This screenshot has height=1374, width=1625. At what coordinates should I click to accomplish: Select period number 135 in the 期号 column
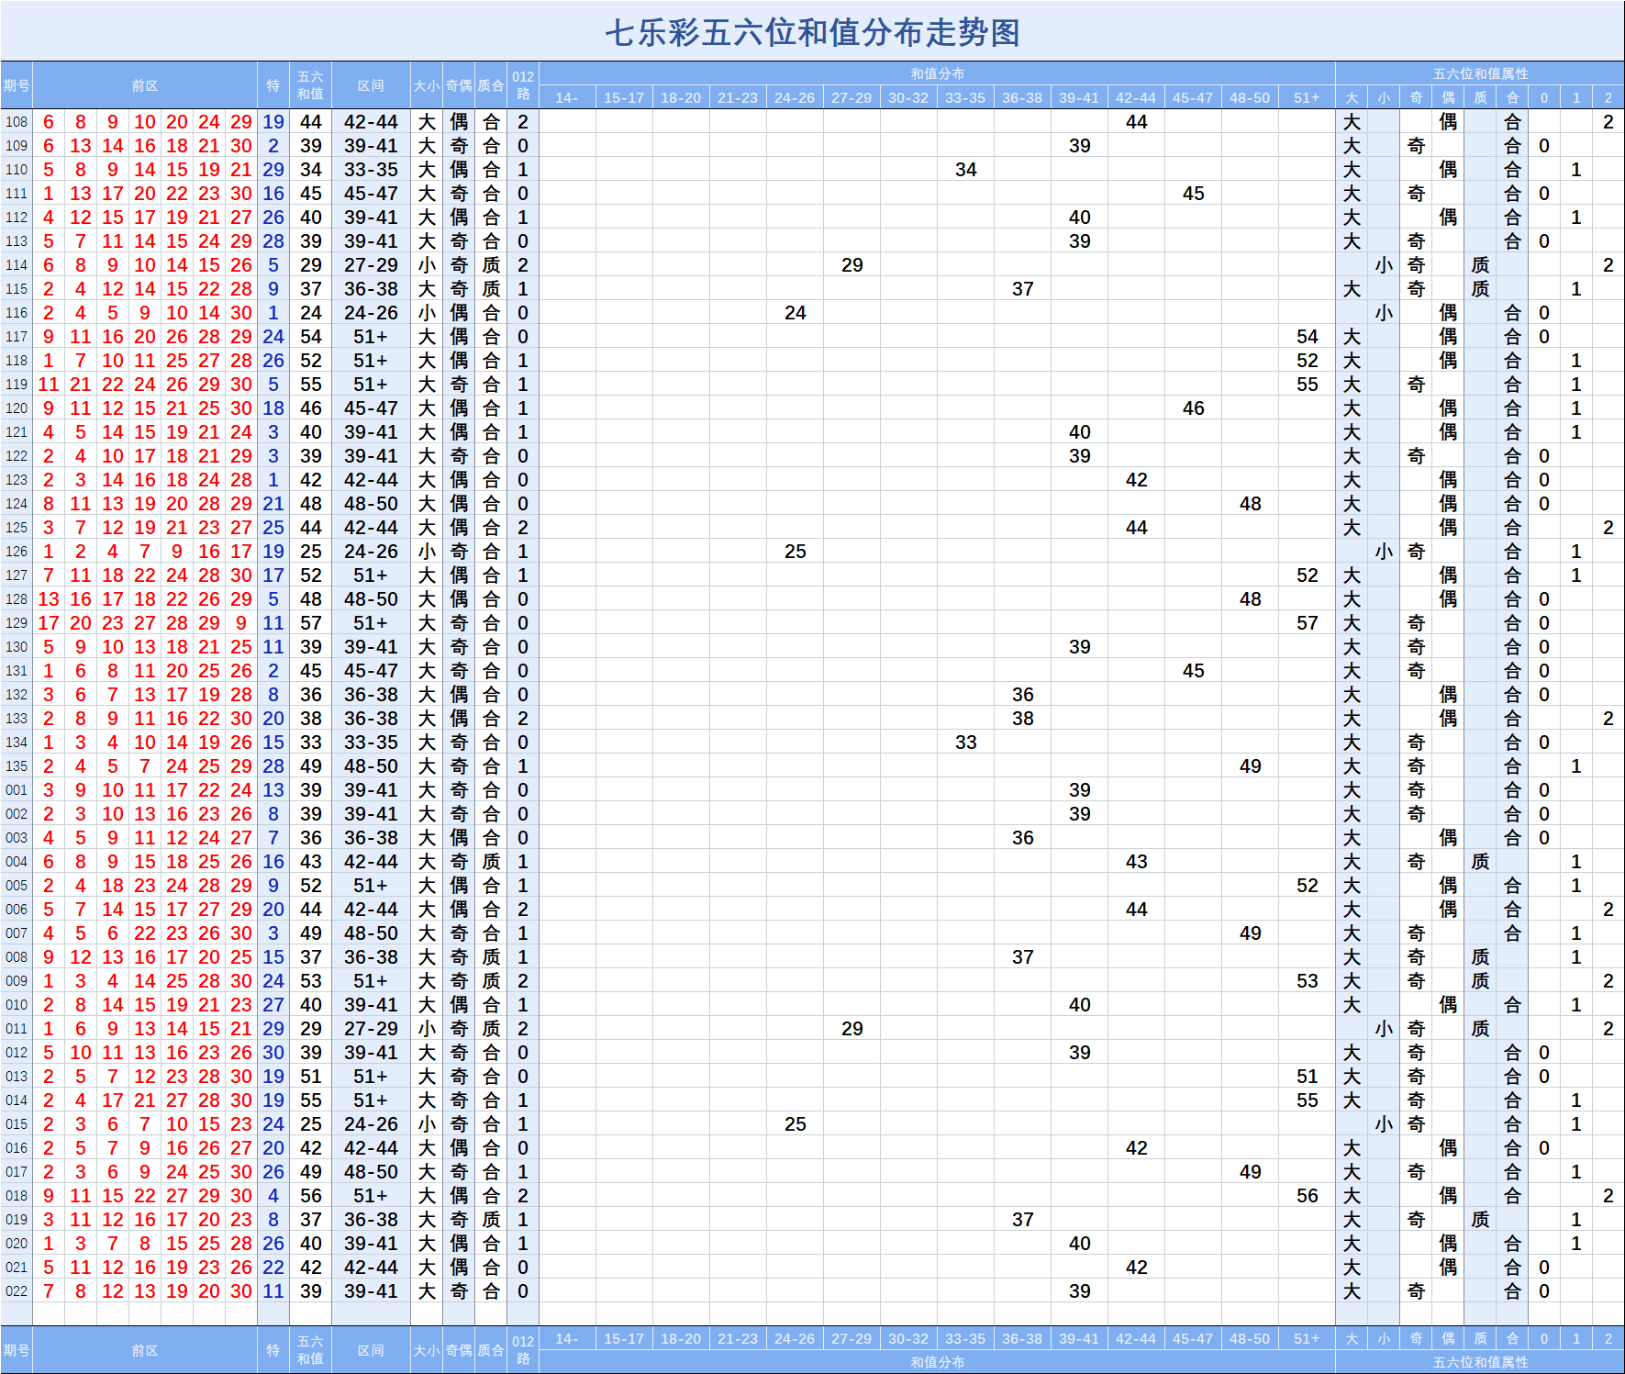(17, 766)
